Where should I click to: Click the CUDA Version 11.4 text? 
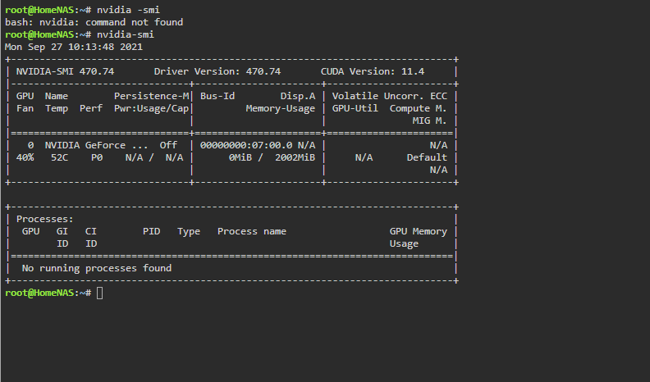pos(373,71)
